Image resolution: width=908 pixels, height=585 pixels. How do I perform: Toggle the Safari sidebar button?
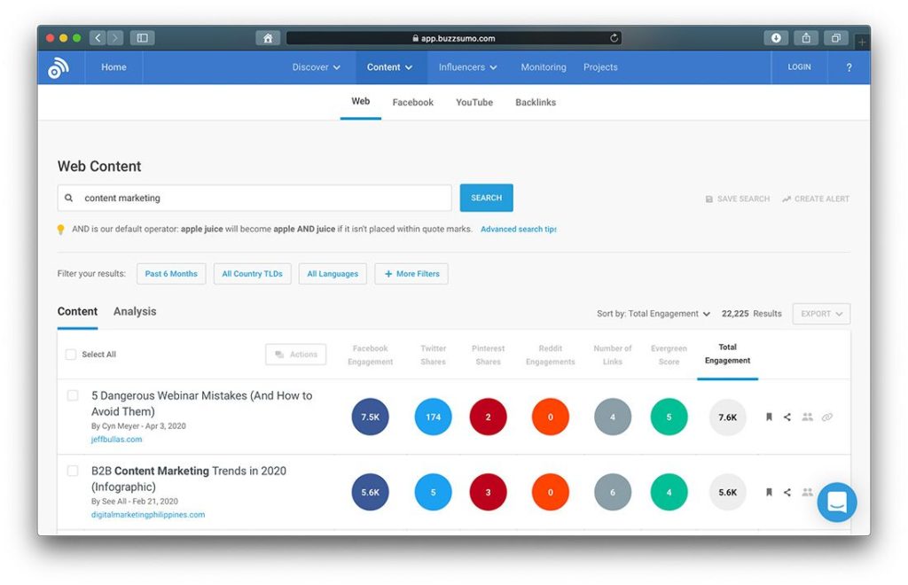(142, 38)
